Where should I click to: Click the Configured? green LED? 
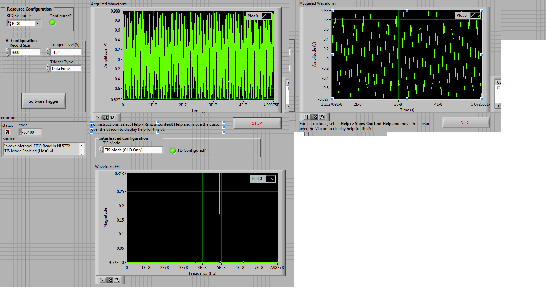pyautogui.click(x=53, y=23)
